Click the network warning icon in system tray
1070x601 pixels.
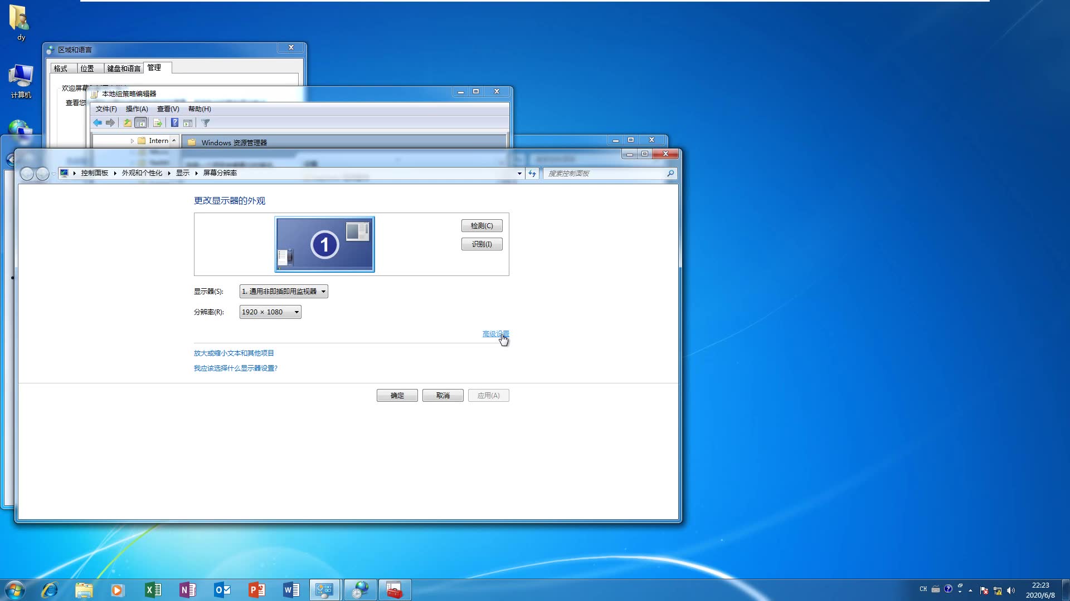pyautogui.click(x=998, y=590)
